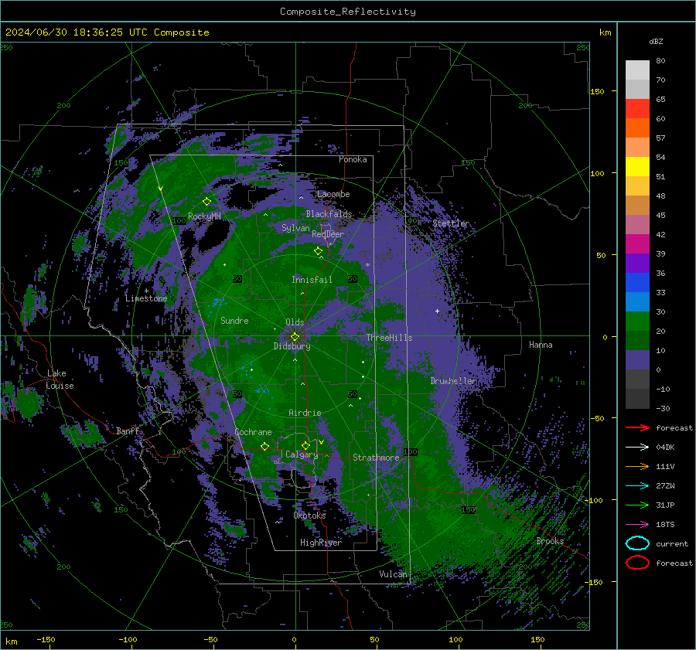The width and height of the screenshot is (696, 650).
Task: Select the magenta 18TS arrow legend icon
Action: point(637,525)
